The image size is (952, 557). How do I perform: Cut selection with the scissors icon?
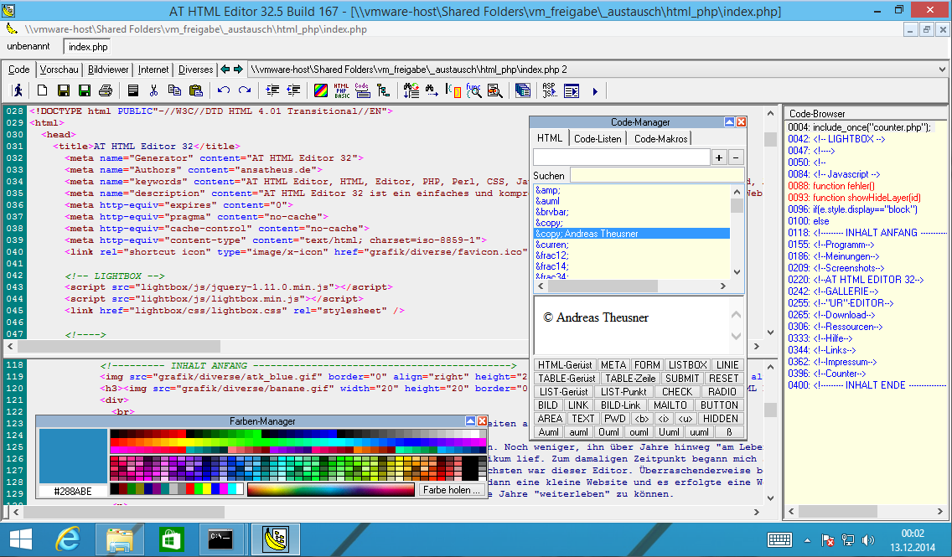(x=153, y=91)
